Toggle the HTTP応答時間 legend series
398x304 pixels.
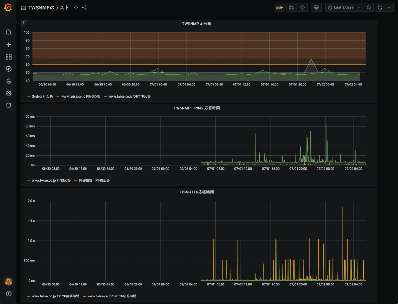click(112, 296)
